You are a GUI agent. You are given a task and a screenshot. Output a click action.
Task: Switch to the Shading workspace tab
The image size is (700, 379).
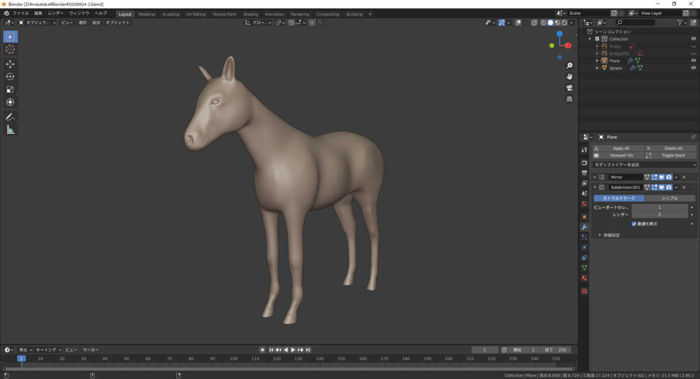click(251, 14)
